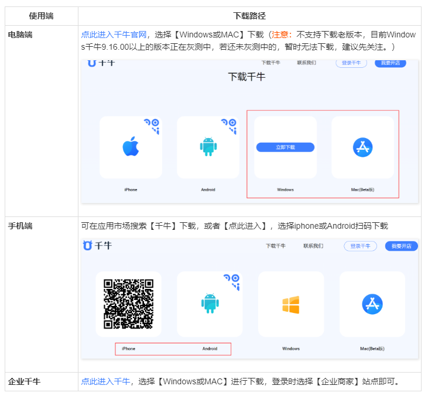
Task: Click Windows label in first screenshot
Action: 285,190
